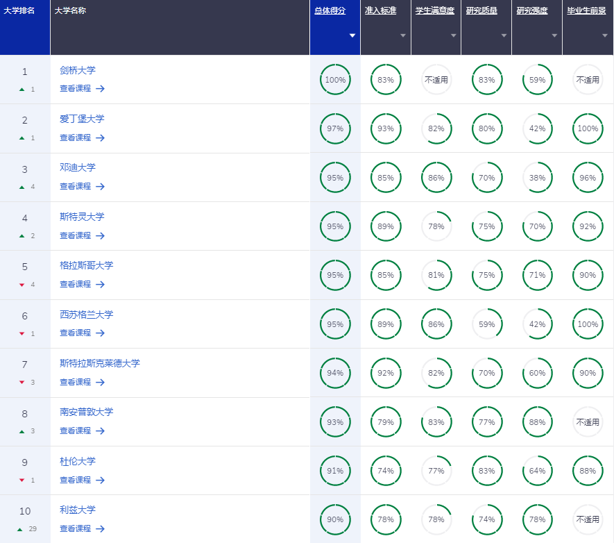Click dropdown arrow under 准入标准
This screenshot has width=614, height=543.
pyautogui.click(x=403, y=35)
